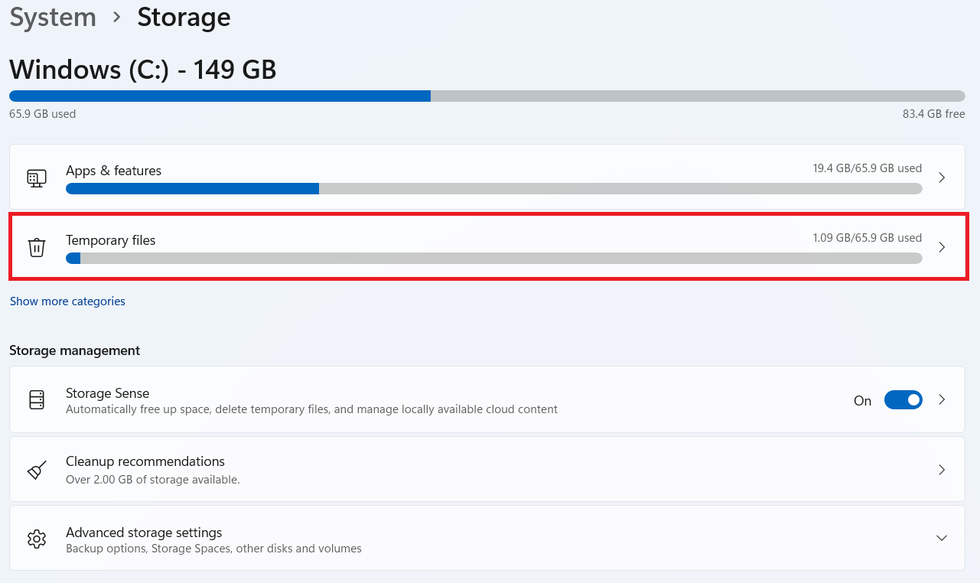This screenshot has height=583, width=980.
Task: Click Show more categories link
Action: point(67,301)
